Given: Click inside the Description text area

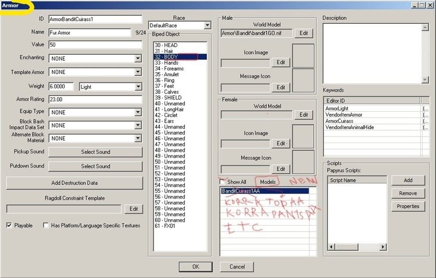Looking at the screenshot, I should tap(372, 54).
